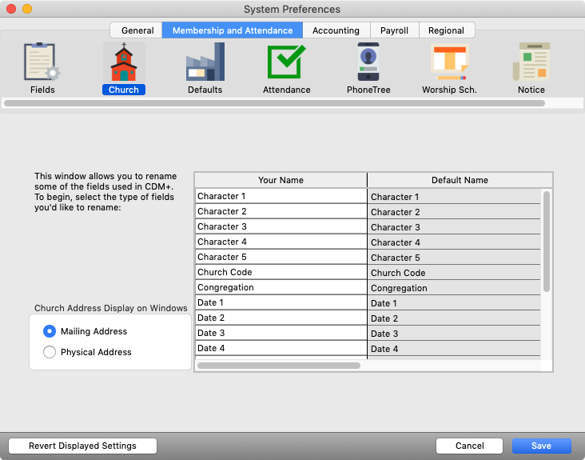Click the field table vertical scrollbar

547,240
